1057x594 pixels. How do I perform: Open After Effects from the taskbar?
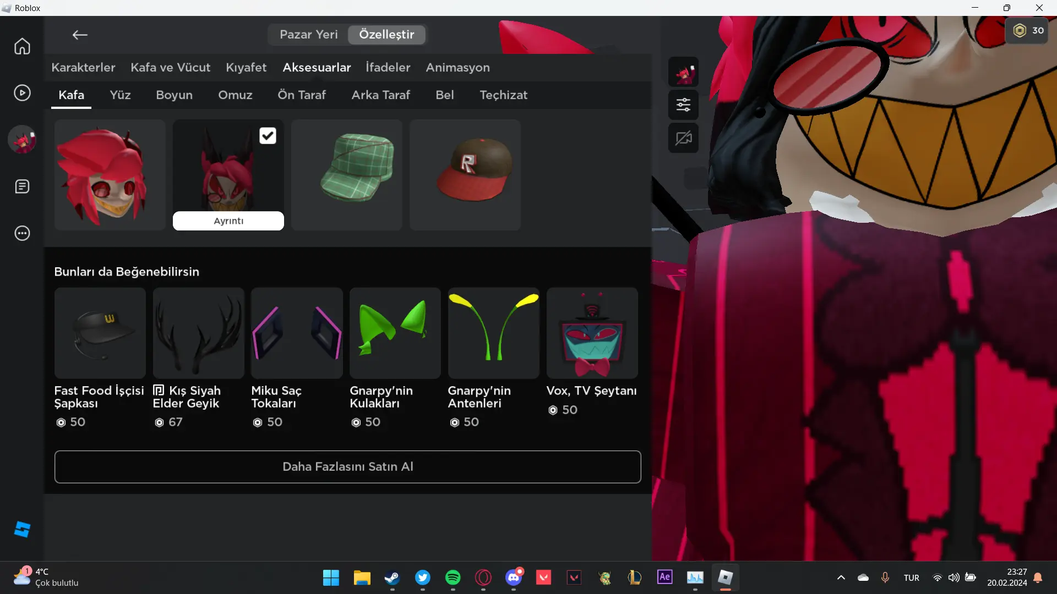[x=664, y=577]
